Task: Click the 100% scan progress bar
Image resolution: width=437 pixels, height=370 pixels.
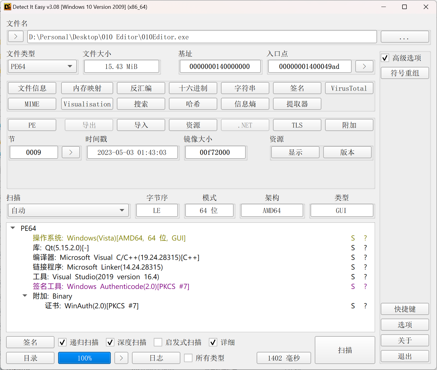Action: [x=84, y=358]
